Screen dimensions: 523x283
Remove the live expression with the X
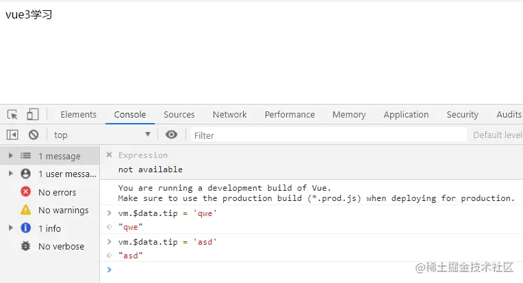click(x=109, y=155)
